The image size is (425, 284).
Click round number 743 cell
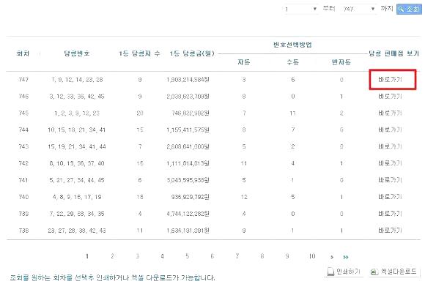23,146
